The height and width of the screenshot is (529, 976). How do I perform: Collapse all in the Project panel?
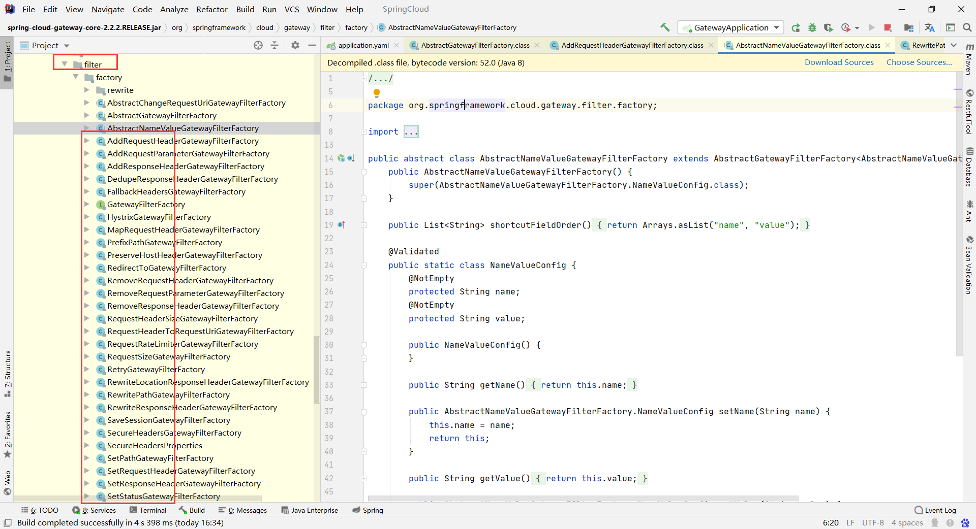274,45
